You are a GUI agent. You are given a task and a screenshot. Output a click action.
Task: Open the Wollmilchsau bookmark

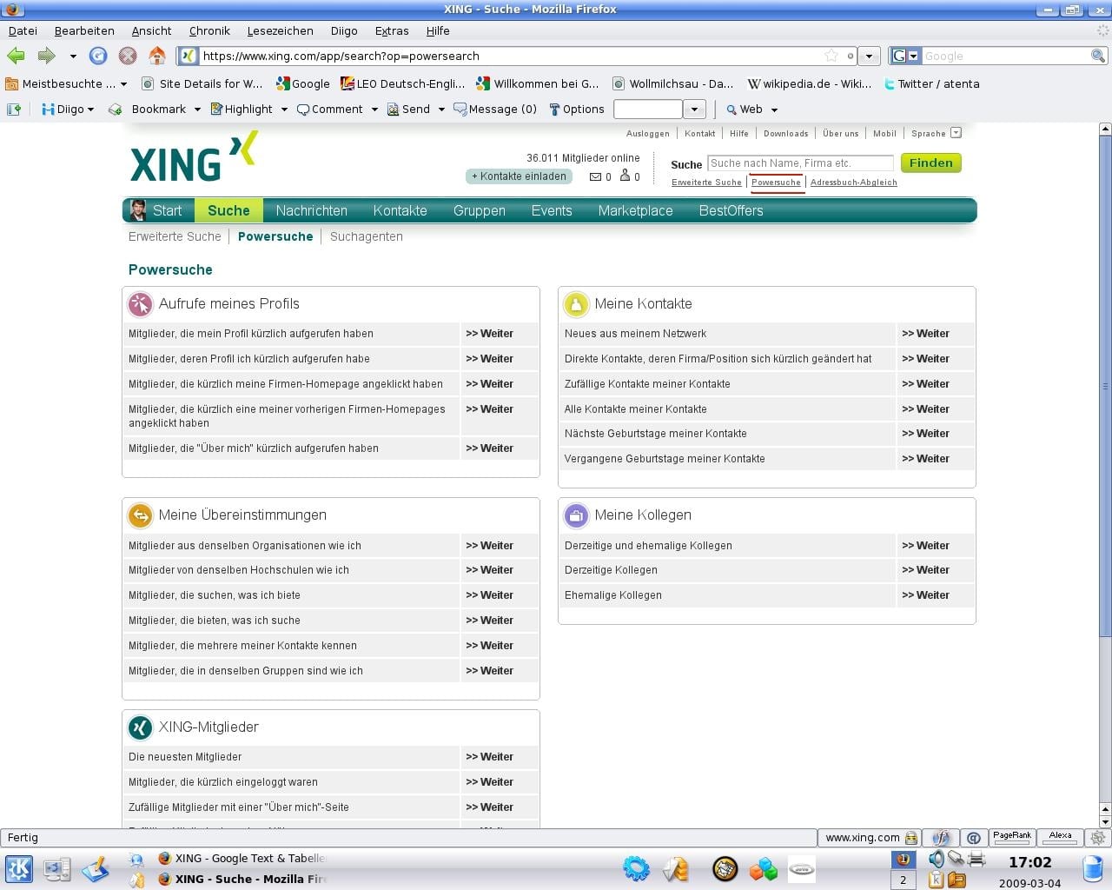pyautogui.click(x=673, y=84)
